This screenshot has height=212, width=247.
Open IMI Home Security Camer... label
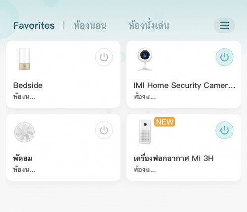[x=184, y=85]
